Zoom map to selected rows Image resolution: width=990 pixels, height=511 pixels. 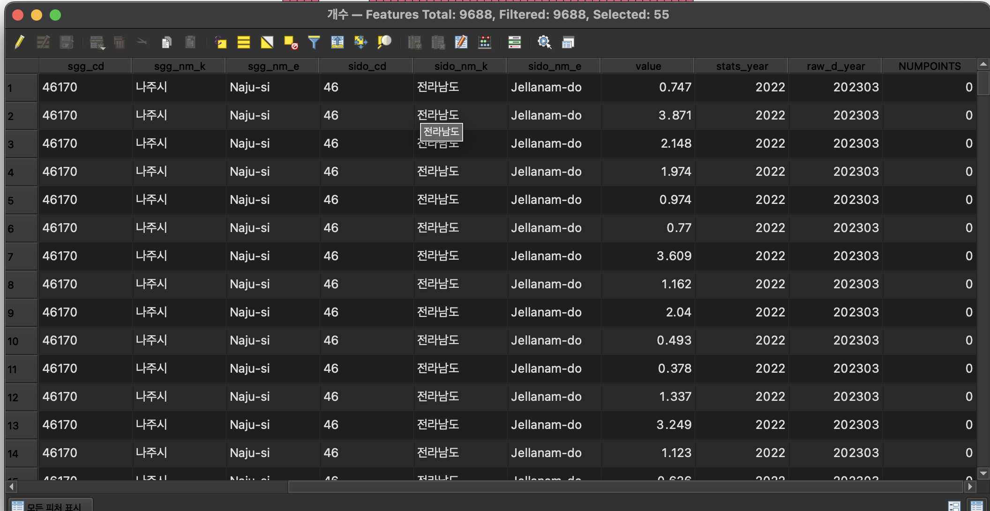(384, 43)
